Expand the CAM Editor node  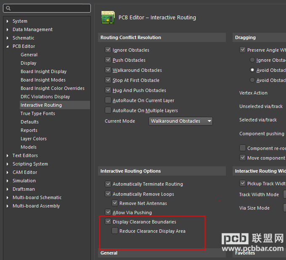click(x=7, y=172)
